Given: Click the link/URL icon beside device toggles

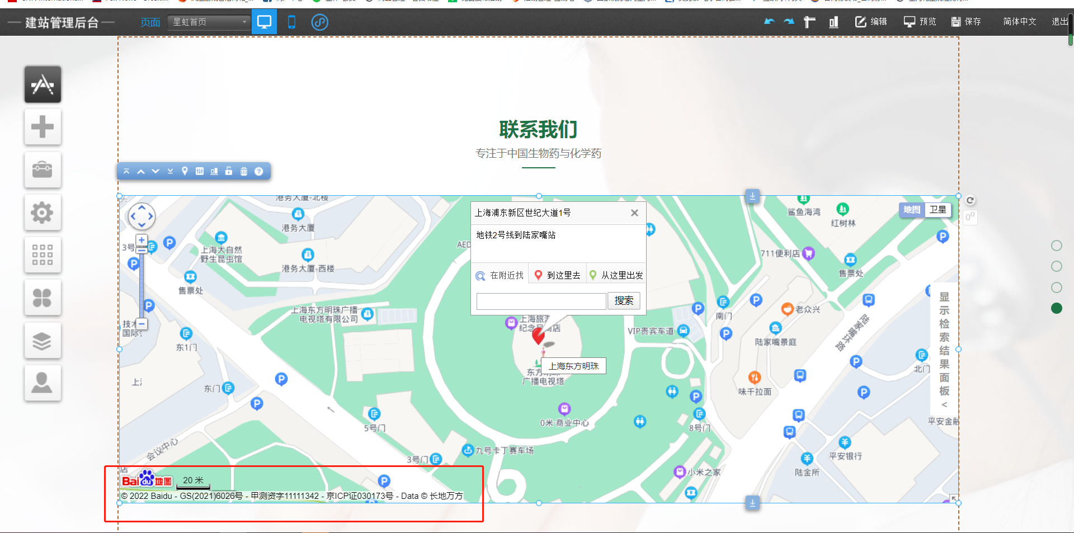Looking at the screenshot, I should coord(320,22).
